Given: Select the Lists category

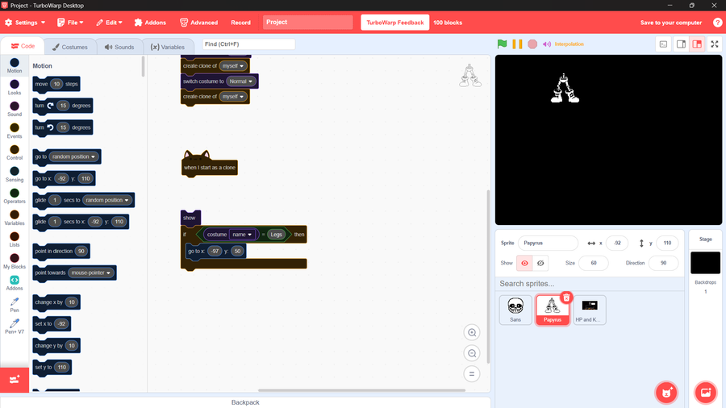Looking at the screenshot, I should [x=15, y=239].
